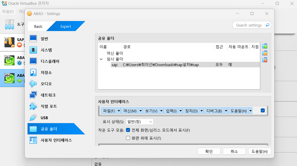Toggle the 머신(M) menu bar item
Screen dimensions: 297x166
130,111
